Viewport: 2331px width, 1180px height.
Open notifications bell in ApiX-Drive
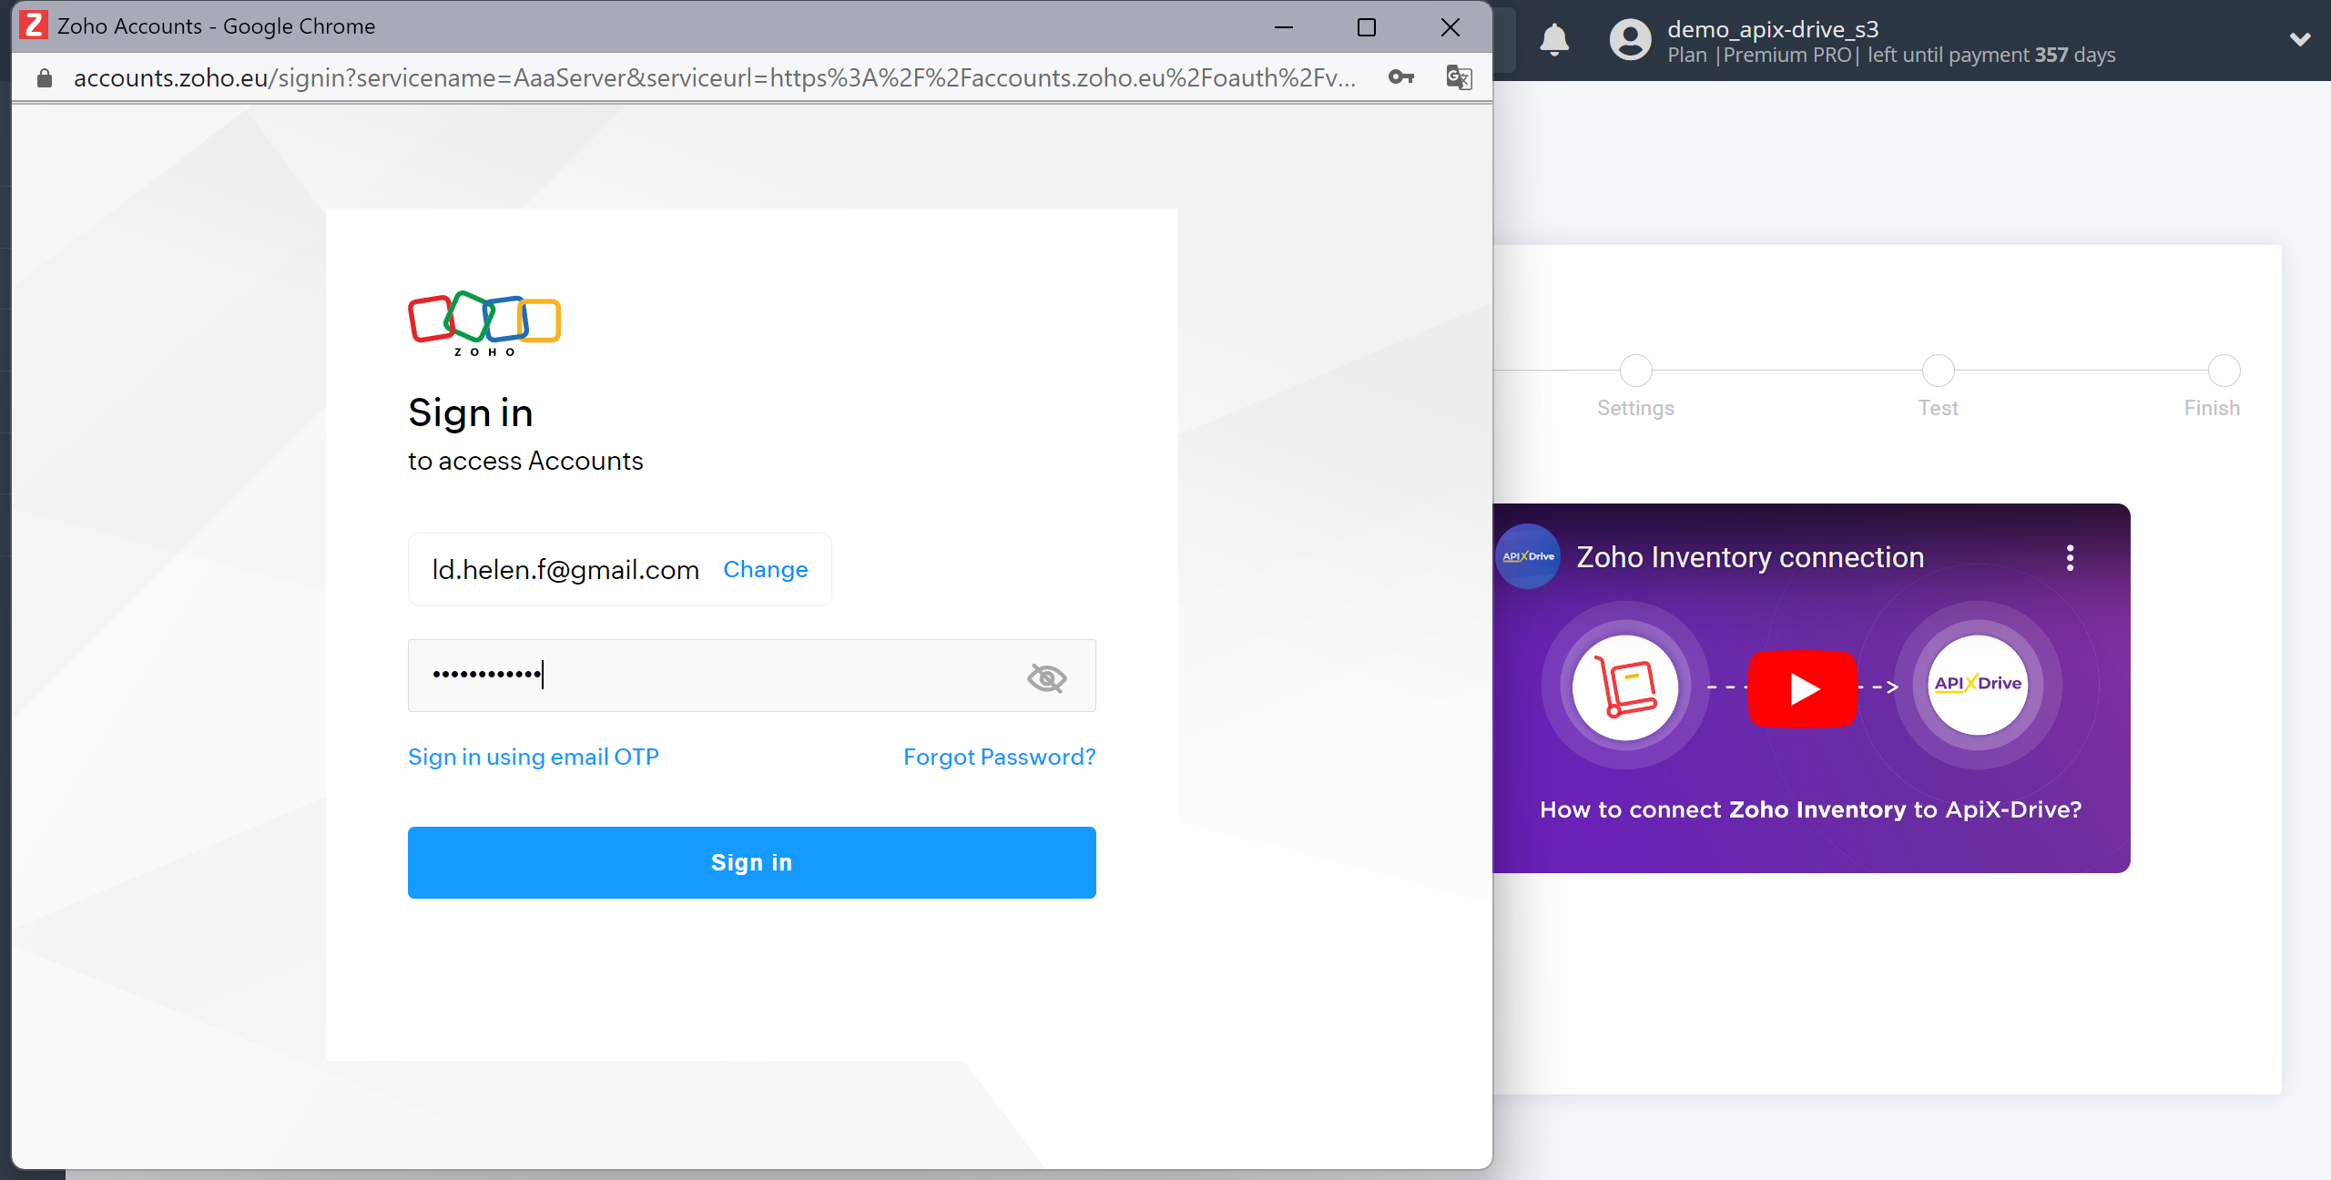tap(1554, 40)
